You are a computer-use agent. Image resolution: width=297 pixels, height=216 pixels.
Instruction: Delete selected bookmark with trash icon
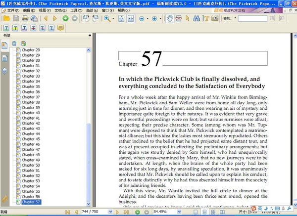(14, 43)
